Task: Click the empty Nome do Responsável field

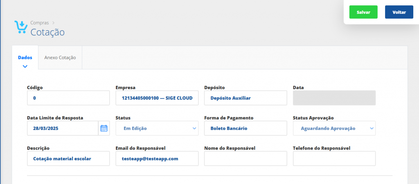Action: [x=246, y=159]
